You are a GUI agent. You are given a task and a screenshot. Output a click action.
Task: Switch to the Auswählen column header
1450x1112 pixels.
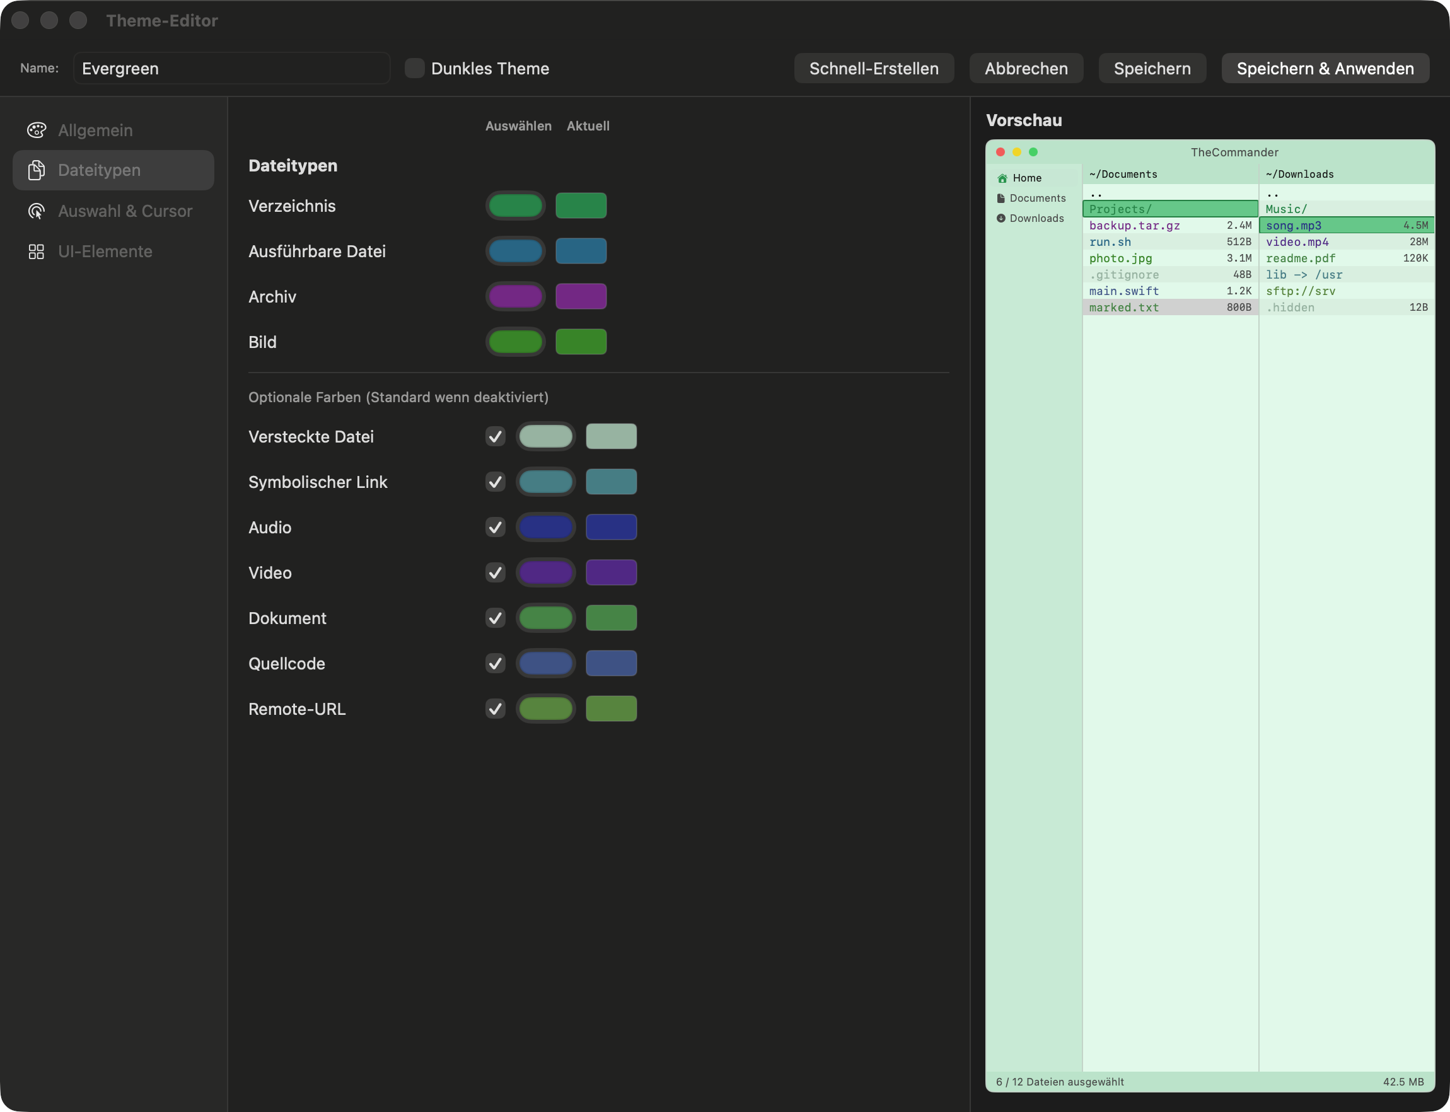click(518, 126)
